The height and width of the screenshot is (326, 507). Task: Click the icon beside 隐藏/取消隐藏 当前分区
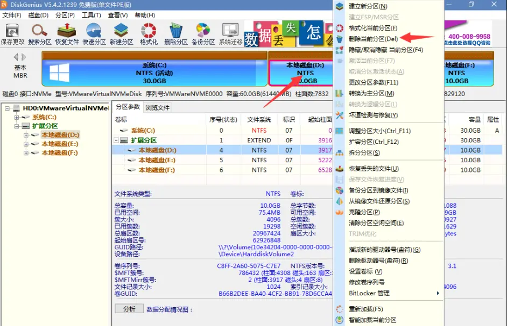(339, 50)
